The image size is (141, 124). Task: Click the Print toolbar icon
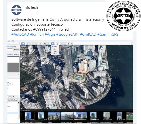tap(65, 44)
